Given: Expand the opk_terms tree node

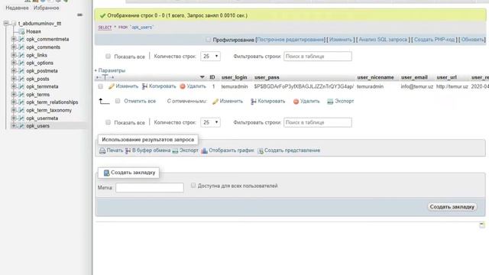Looking at the screenshot, I should 14,95.
